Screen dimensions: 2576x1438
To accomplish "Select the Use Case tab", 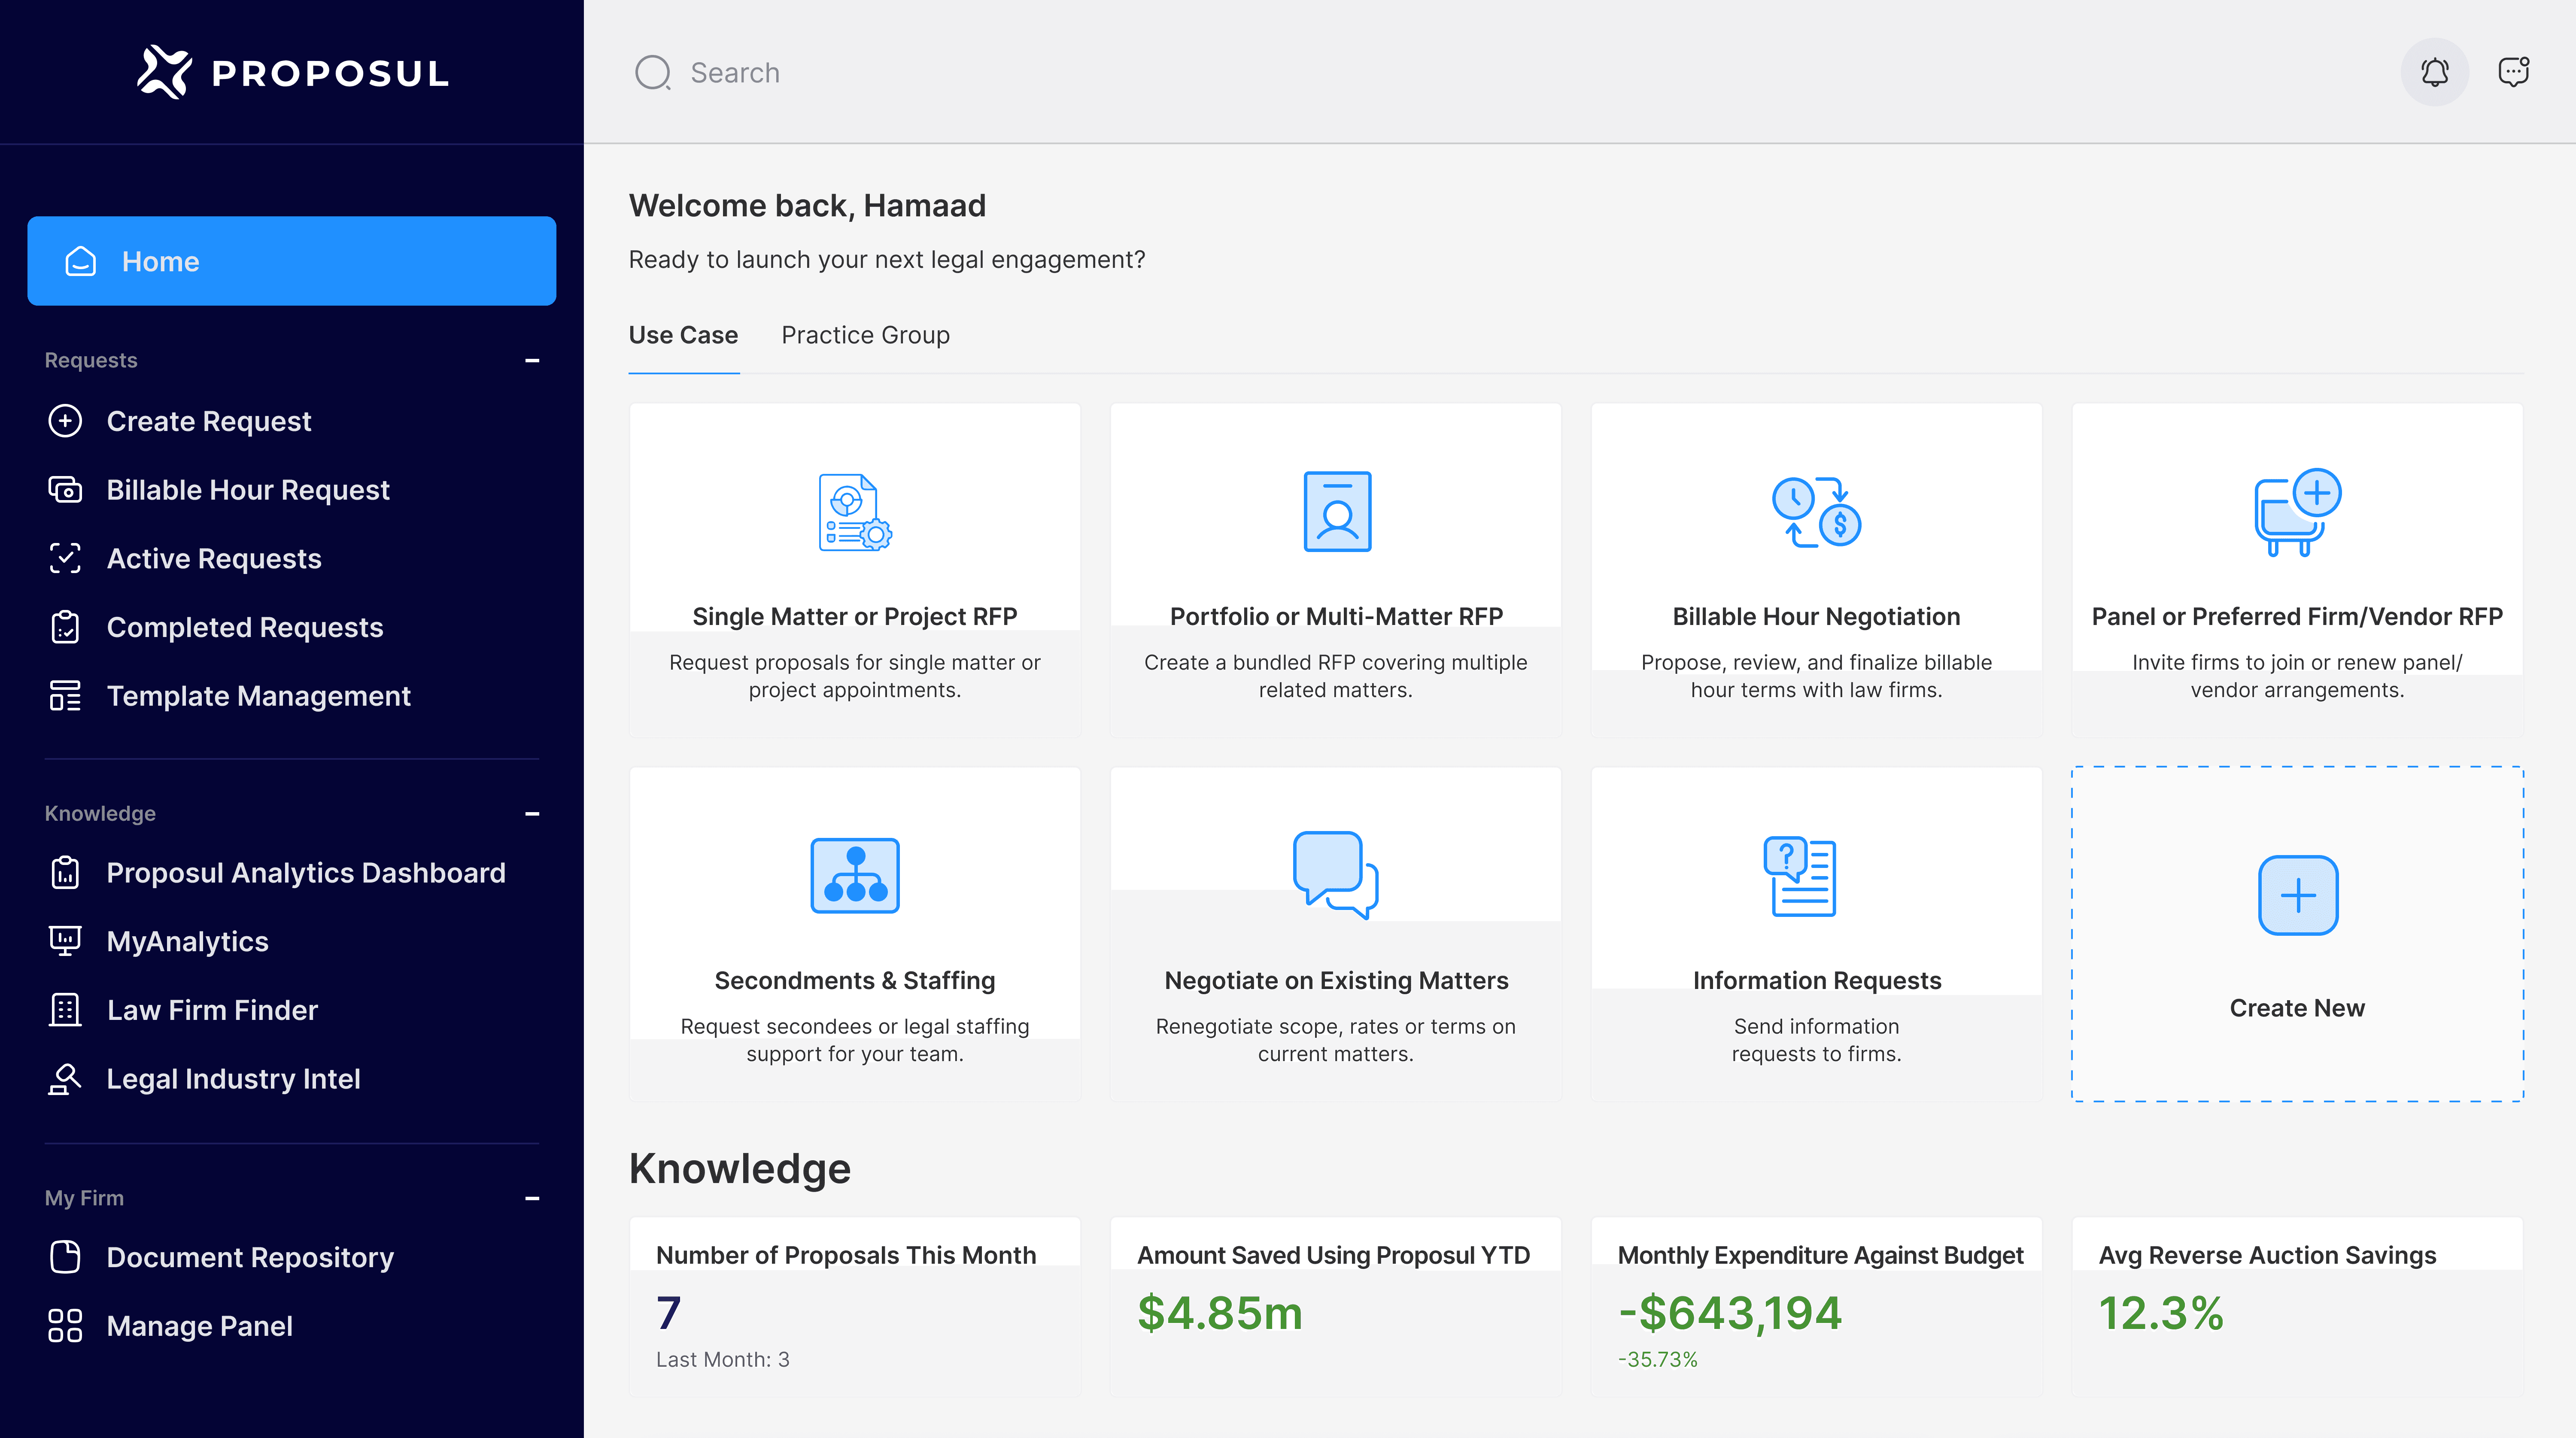I will point(683,335).
